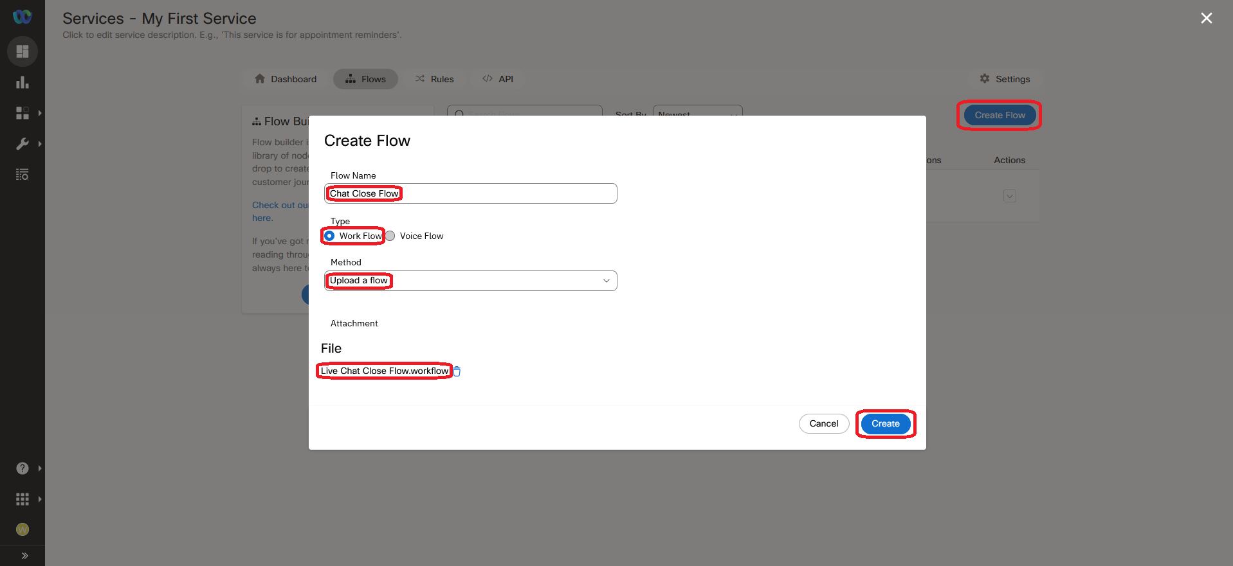
Task: Switch to the API tab
Action: click(x=498, y=79)
